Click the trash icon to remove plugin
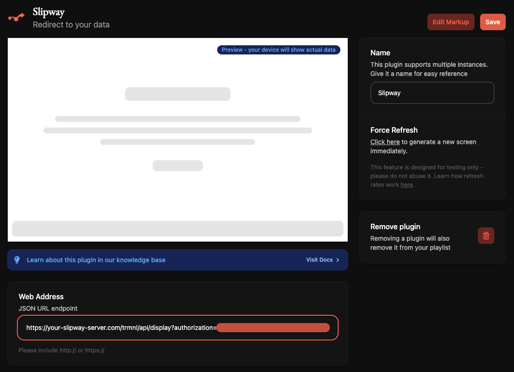 tap(486, 236)
